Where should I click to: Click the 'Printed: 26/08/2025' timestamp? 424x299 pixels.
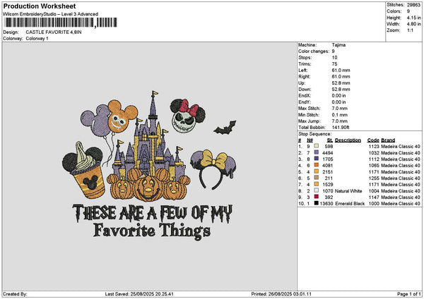pyautogui.click(x=281, y=294)
